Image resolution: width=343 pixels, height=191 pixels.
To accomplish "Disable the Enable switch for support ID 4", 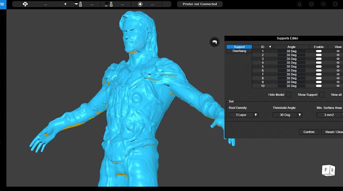I will (x=319, y=63).
